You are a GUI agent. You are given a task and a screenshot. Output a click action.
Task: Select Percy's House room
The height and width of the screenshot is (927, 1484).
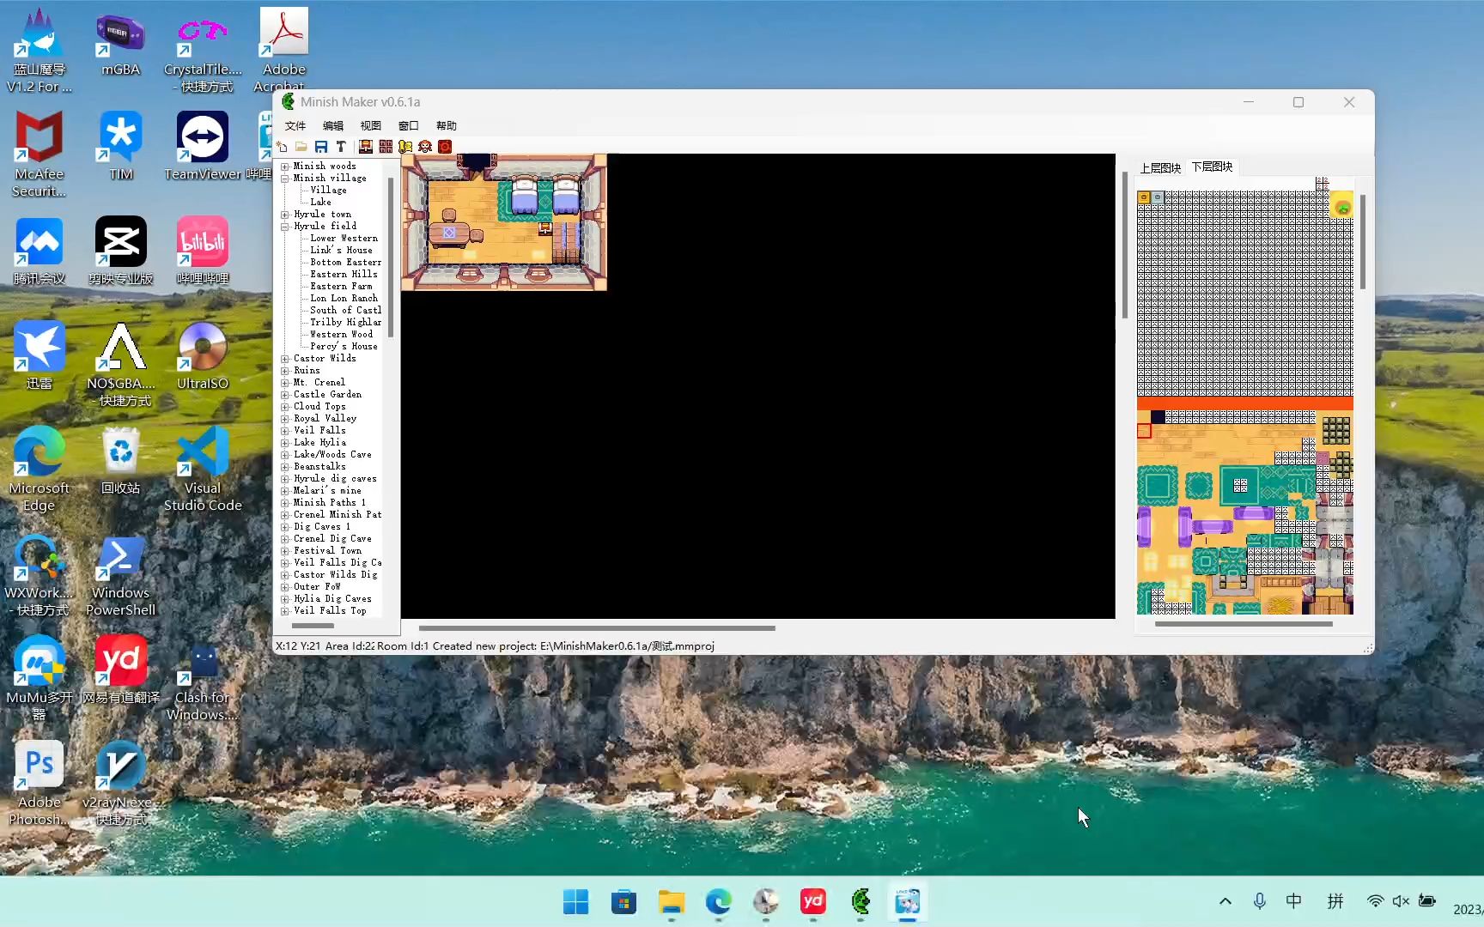point(344,347)
